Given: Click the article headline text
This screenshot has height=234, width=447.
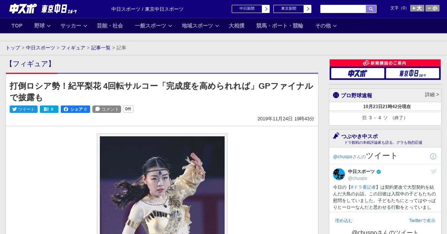Looking at the screenshot, I should pos(161,92).
